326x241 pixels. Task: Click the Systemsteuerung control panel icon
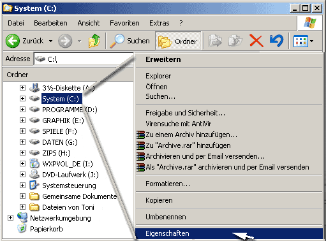click(34, 185)
